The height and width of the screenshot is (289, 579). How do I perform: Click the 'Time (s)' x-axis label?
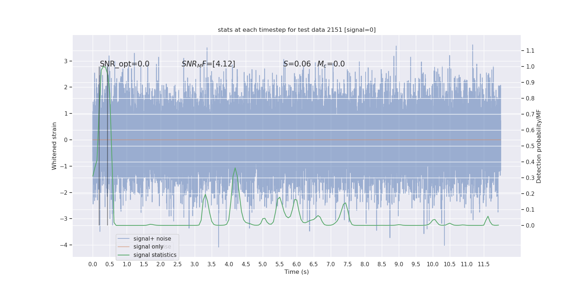click(297, 272)
